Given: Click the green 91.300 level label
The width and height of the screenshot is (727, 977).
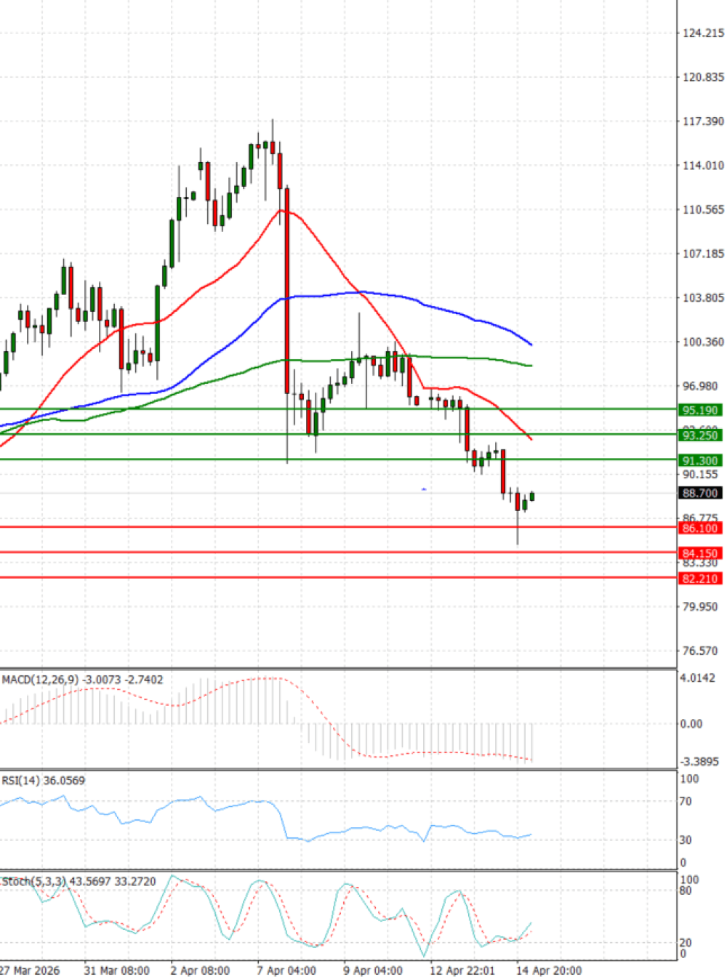Looking at the screenshot, I should (x=699, y=461).
